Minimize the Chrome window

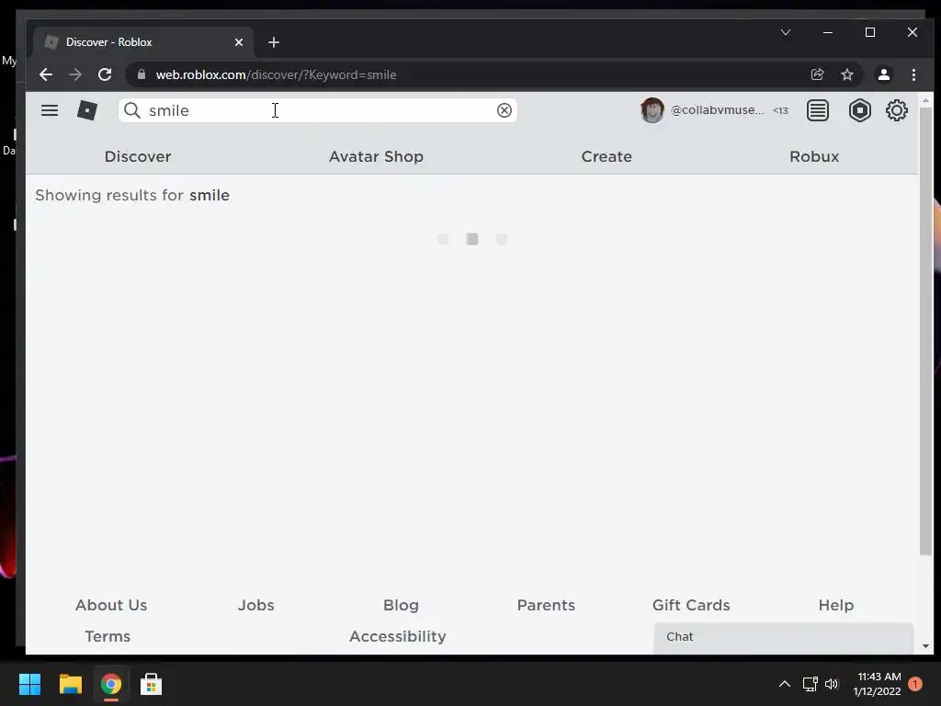click(x=828, y=32)
